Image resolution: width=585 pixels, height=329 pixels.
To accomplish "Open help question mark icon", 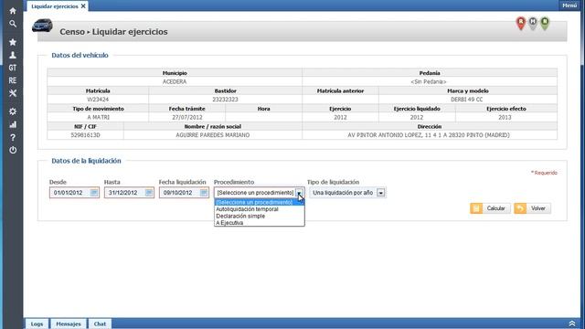I will coord(13,137).
